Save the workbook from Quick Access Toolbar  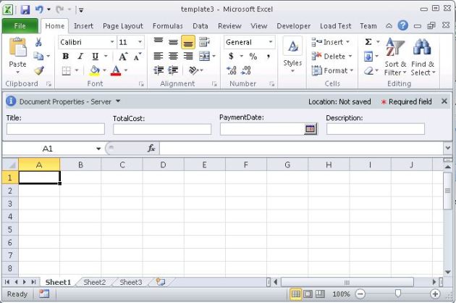[25, 9]
